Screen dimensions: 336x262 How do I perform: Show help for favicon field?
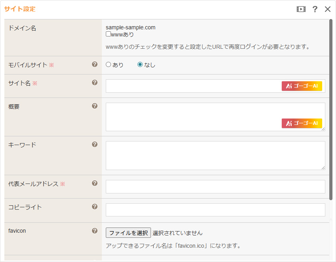click(x=95, y=230)
